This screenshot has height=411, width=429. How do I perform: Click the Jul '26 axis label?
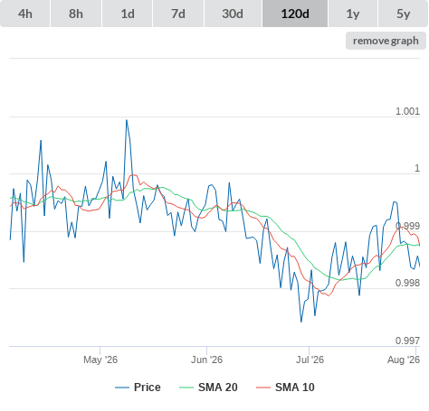(310, 360)
